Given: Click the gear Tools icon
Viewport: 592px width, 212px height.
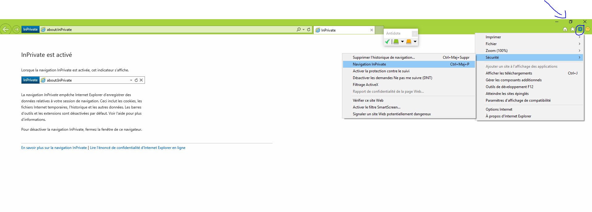Looking at the screenshot, I should point(580,29).
